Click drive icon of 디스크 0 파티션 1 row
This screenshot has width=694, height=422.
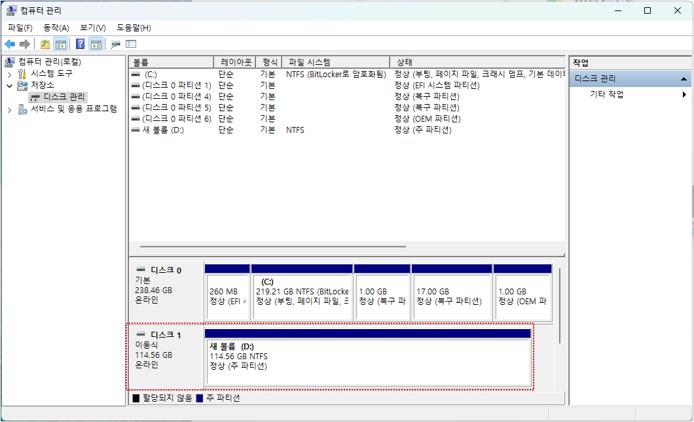pos(136,85)
